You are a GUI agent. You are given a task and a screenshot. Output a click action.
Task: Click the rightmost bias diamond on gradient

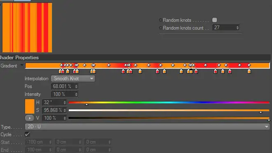249,65
